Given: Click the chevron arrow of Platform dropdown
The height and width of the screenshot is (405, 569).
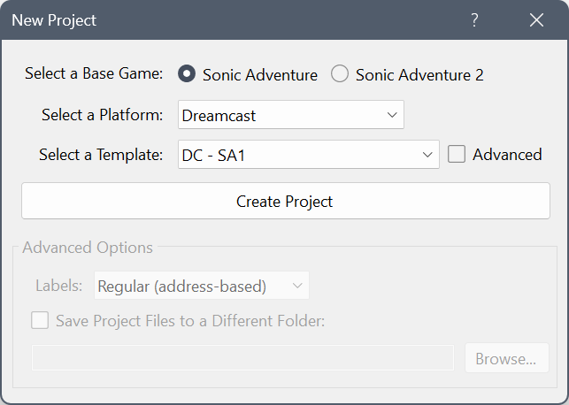Looking at the screenshot, I should click(x=392, y=115).
